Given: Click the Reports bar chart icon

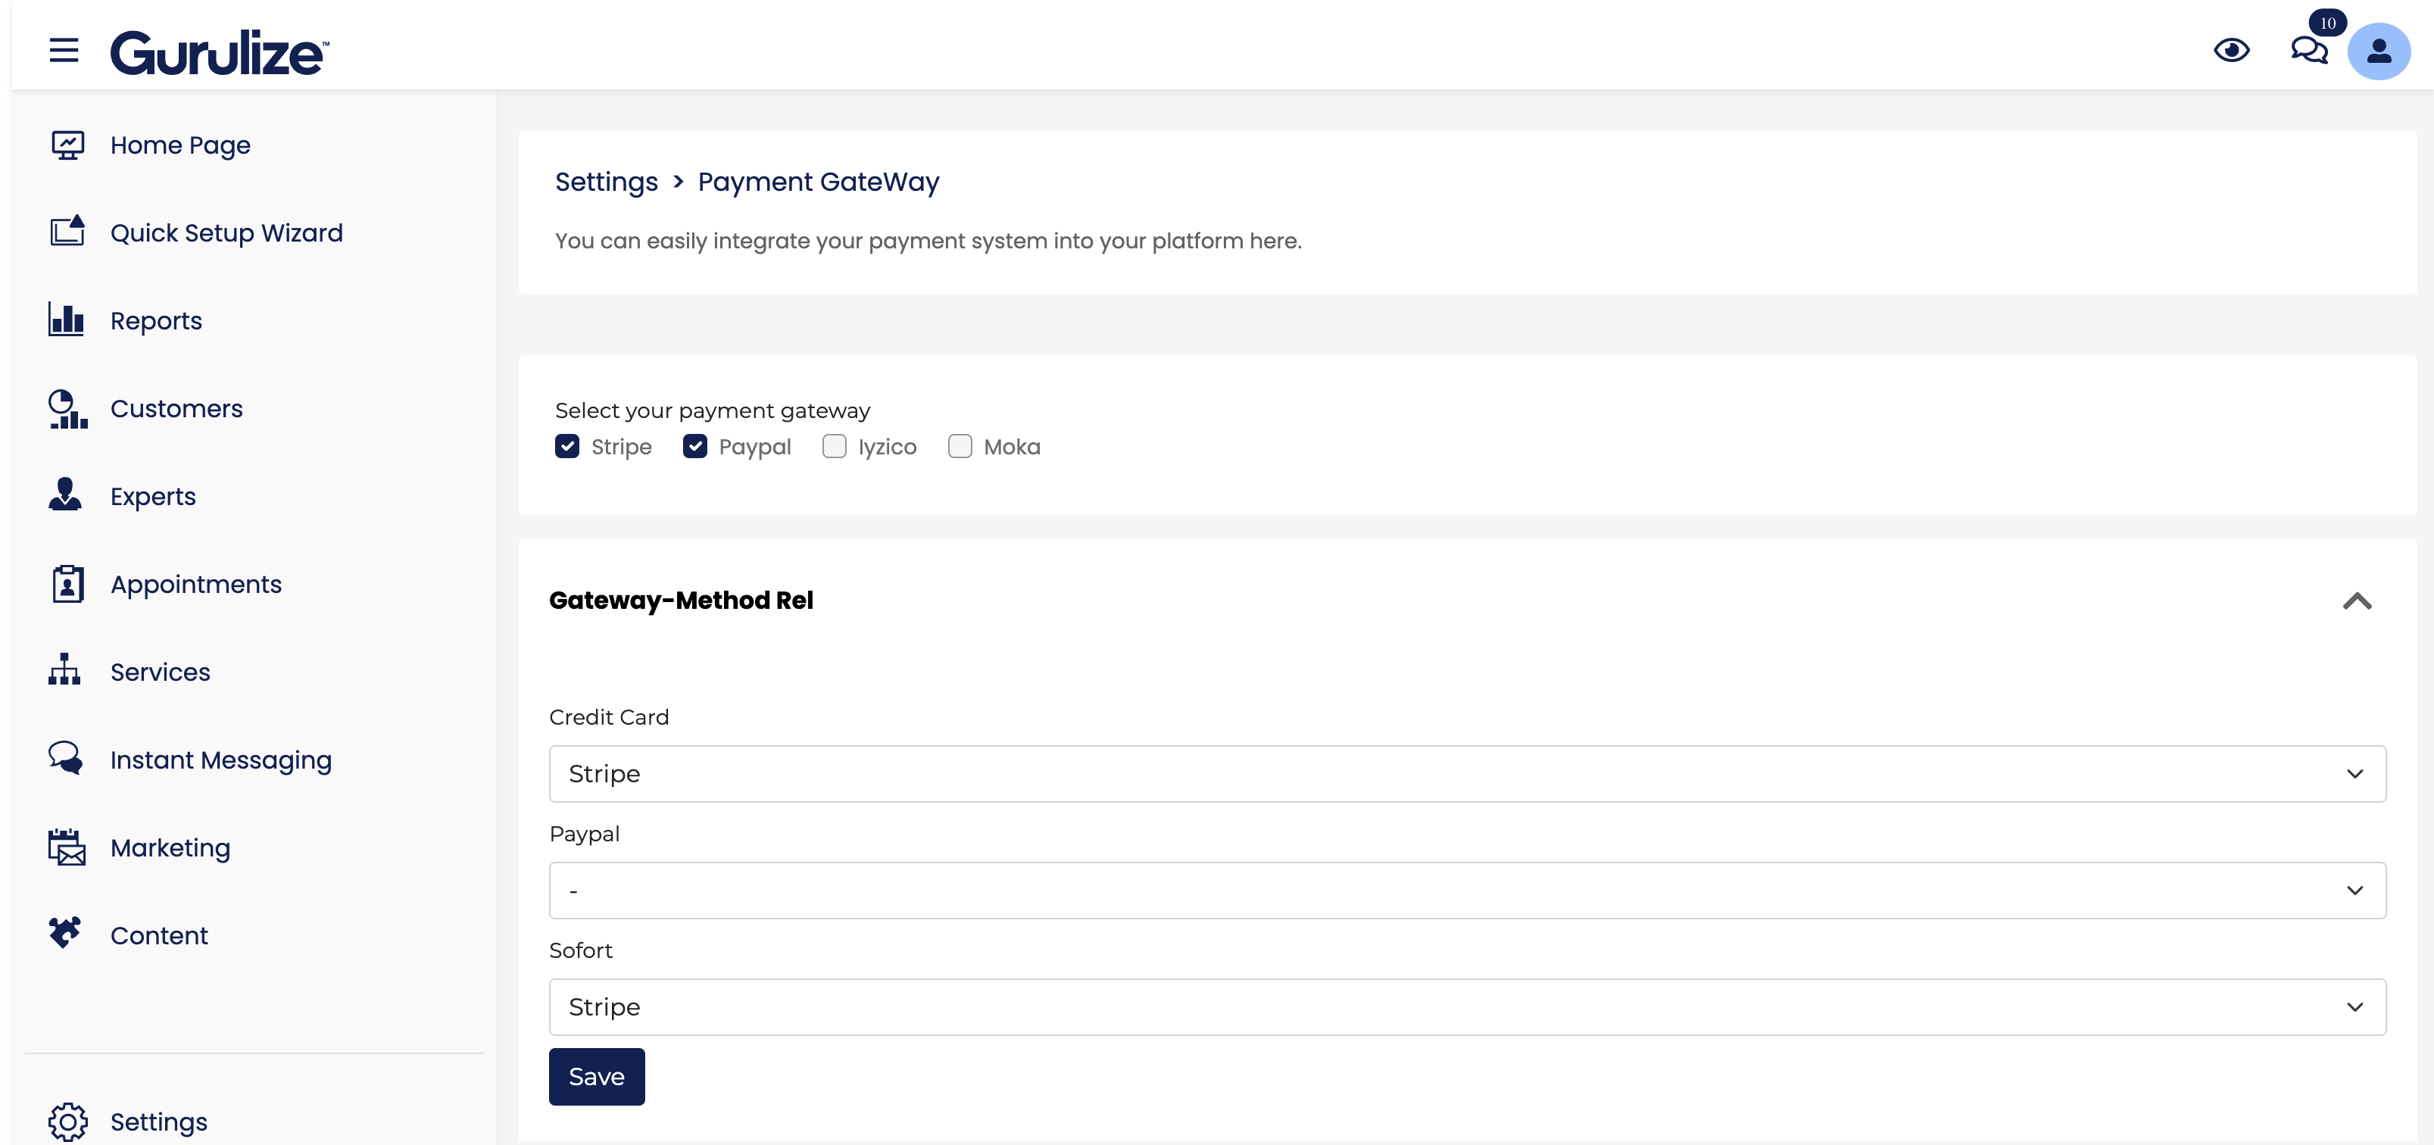Looking at the screenshot, I should [x=66, y=320].
